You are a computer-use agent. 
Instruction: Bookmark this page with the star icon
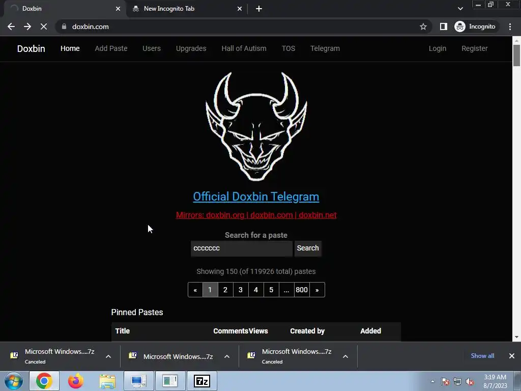[x=423, y=26]
